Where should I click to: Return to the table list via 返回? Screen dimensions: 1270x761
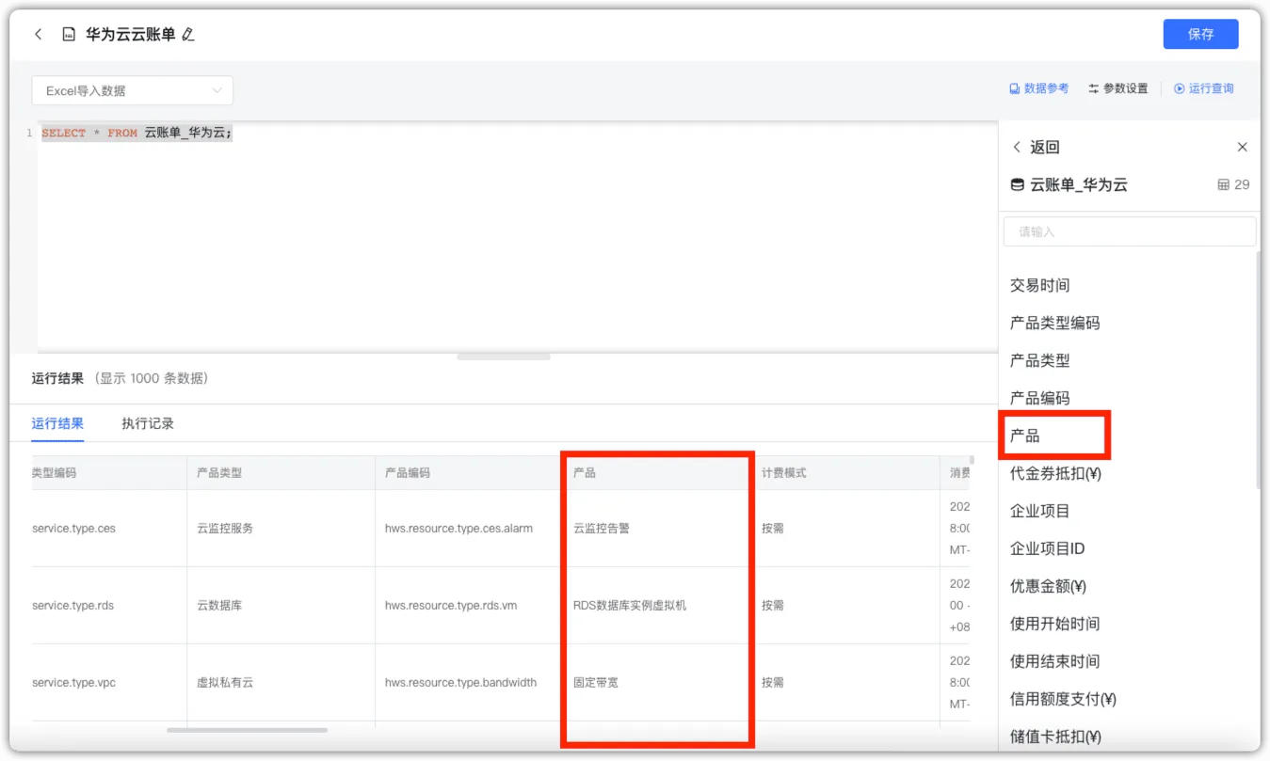point(1036,148)
